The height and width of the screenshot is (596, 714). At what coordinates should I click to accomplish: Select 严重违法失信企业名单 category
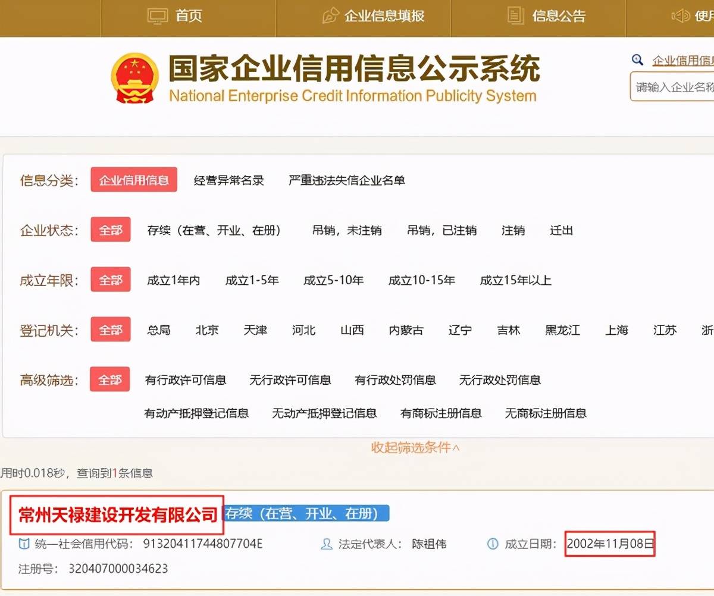point(346,180)
